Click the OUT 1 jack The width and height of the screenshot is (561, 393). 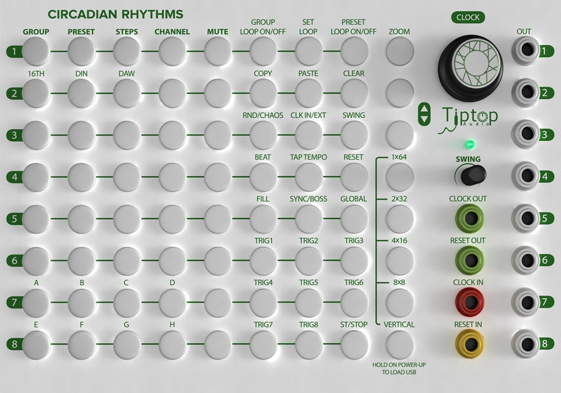point(525,50)
